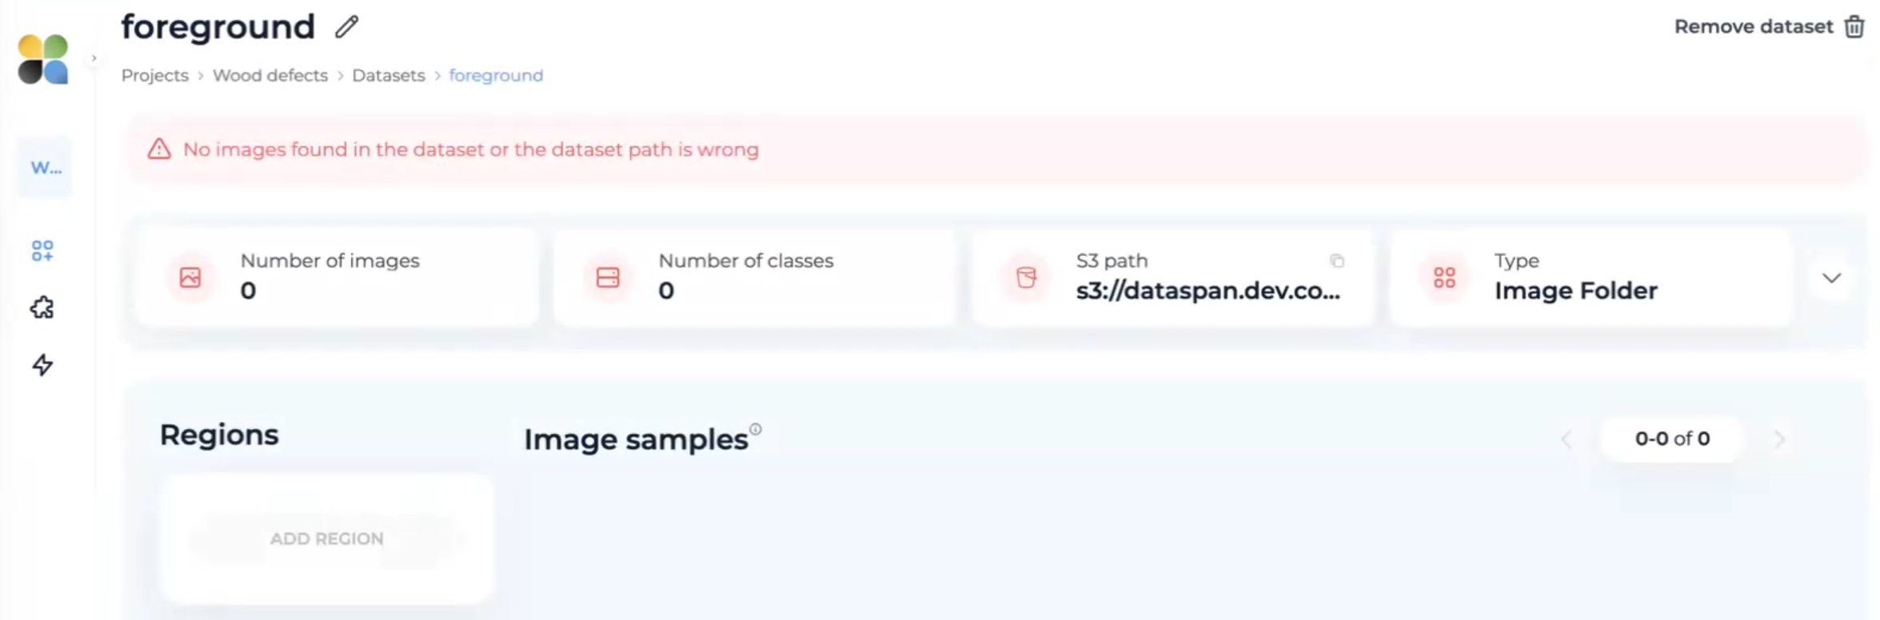Click the info icon beside Image samples
The image size is (1880, 620).
coord(756,429)
